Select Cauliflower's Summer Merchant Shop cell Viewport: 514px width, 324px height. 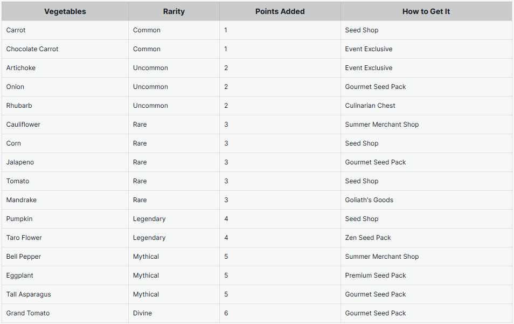pyautogui.click(x=381, y=125)
